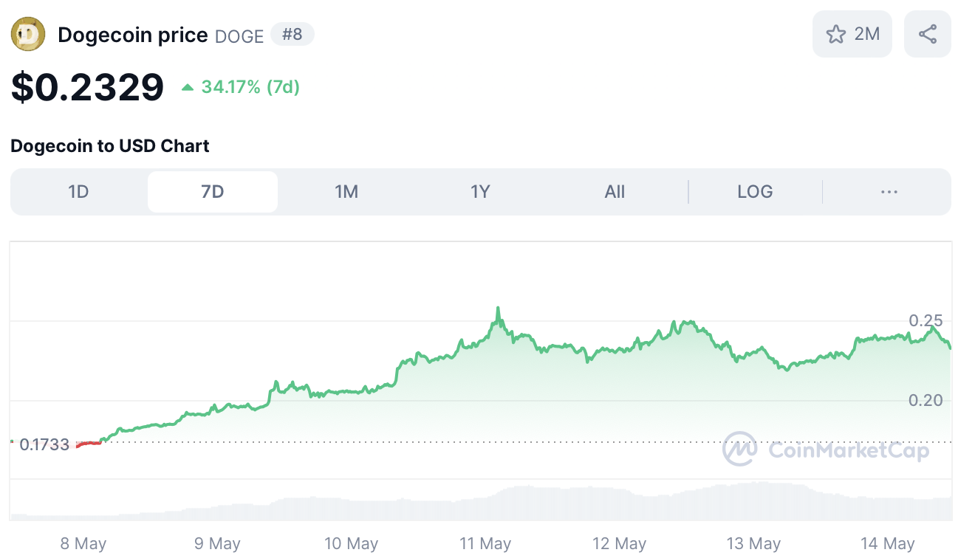Image resolution: width=975 pixels, height=558 pixels.
Task: Switch chart to 1Y range
Action: pyautogui.click(x=480, y=192)
